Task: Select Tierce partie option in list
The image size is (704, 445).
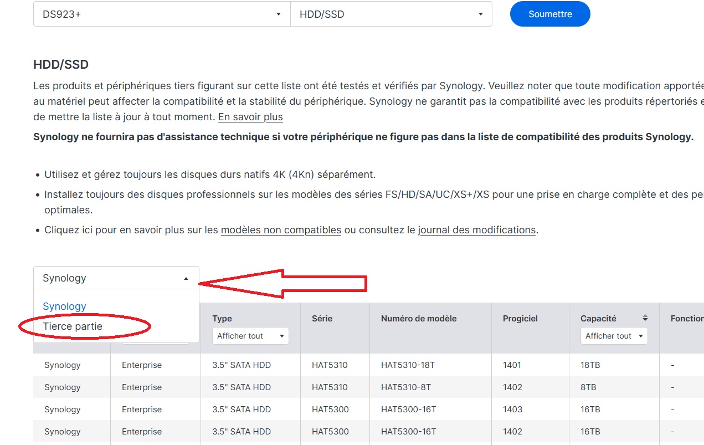Action: 73,326
